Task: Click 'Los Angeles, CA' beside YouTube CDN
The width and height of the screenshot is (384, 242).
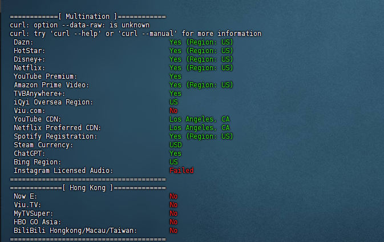Action: [x=199, y=119]
